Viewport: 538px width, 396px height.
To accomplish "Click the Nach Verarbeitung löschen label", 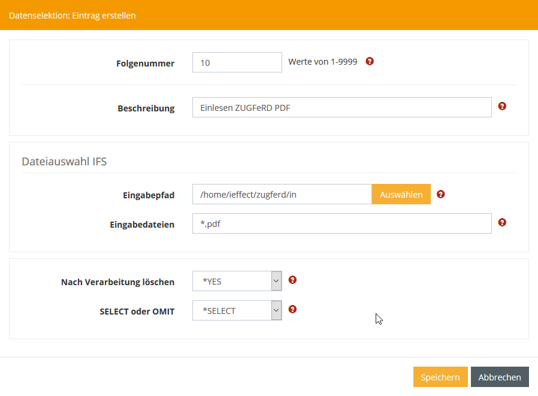I will tap(117, 282).
